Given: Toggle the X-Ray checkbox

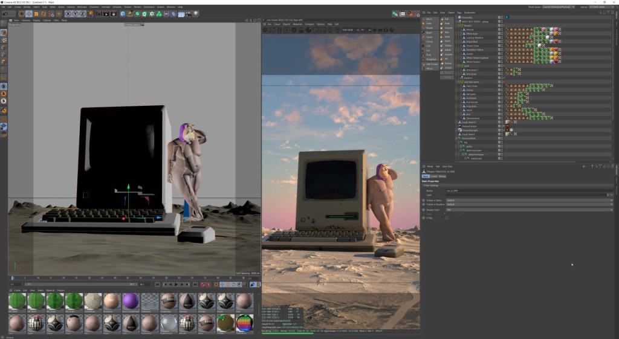Looking at the screenshot, I should pyautogui.click(x=447, y=218).
